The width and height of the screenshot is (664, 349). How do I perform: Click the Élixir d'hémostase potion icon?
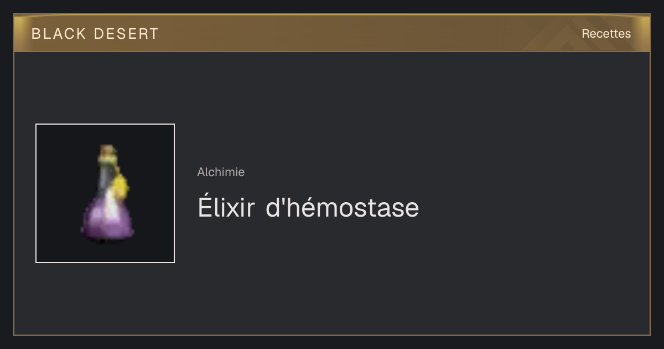107,194
